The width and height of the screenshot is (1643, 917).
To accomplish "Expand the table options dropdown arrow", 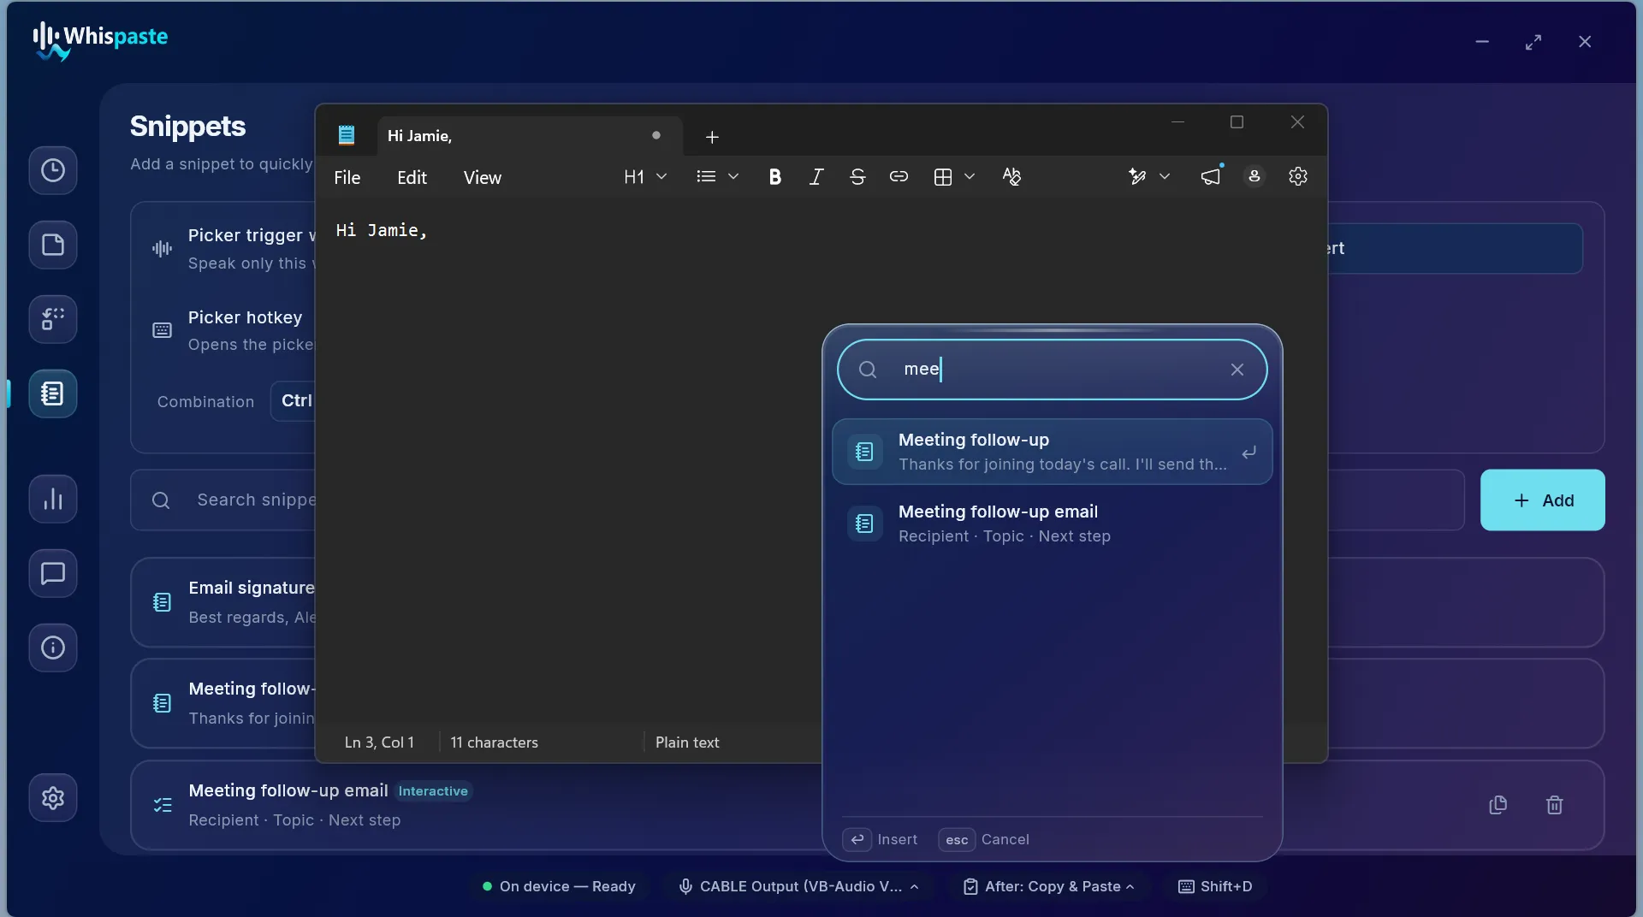I will (x=970, y=177).
